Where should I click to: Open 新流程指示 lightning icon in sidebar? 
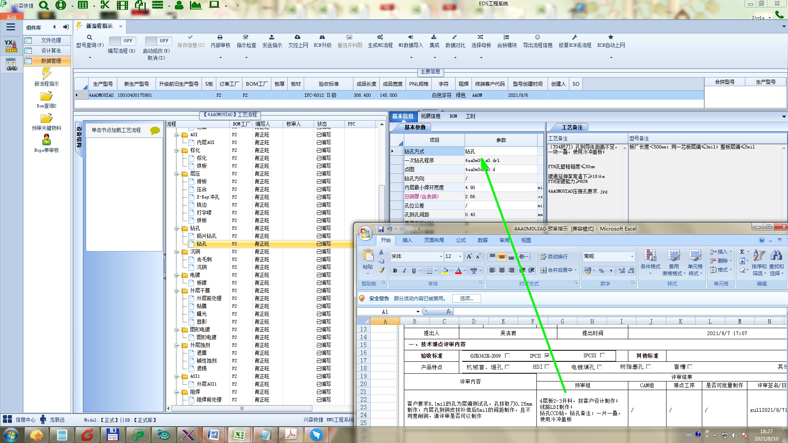point(46,74)
